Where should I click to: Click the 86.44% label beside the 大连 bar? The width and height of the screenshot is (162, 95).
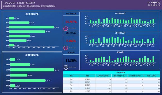(33, 36)
